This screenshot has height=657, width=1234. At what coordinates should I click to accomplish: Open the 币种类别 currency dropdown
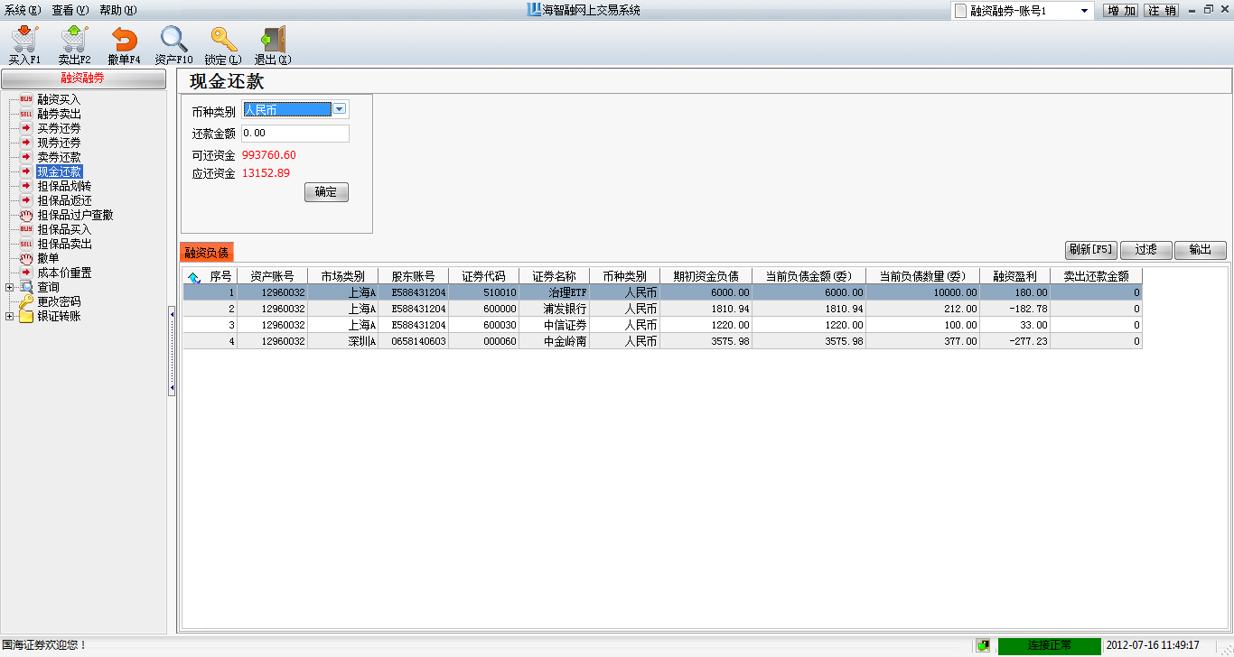coord(340,110)
